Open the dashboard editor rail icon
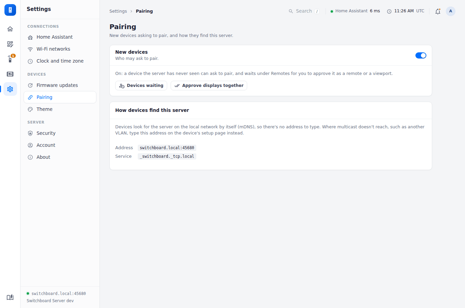465x308 pixels. click(10, 44)
